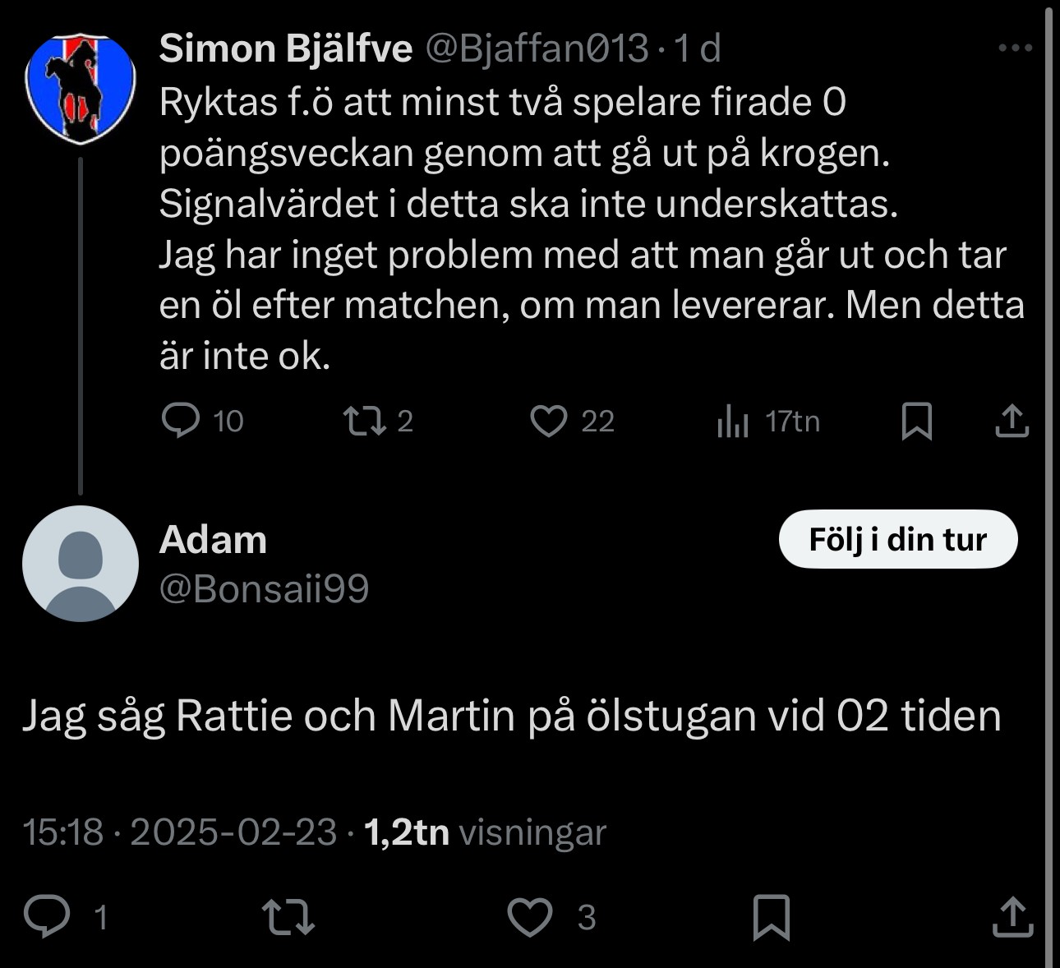Image resolution: width=1060 pixels, height=968 pixels.
Task: Open the @Bjaffan013 handle link
Action: point(537,48)
